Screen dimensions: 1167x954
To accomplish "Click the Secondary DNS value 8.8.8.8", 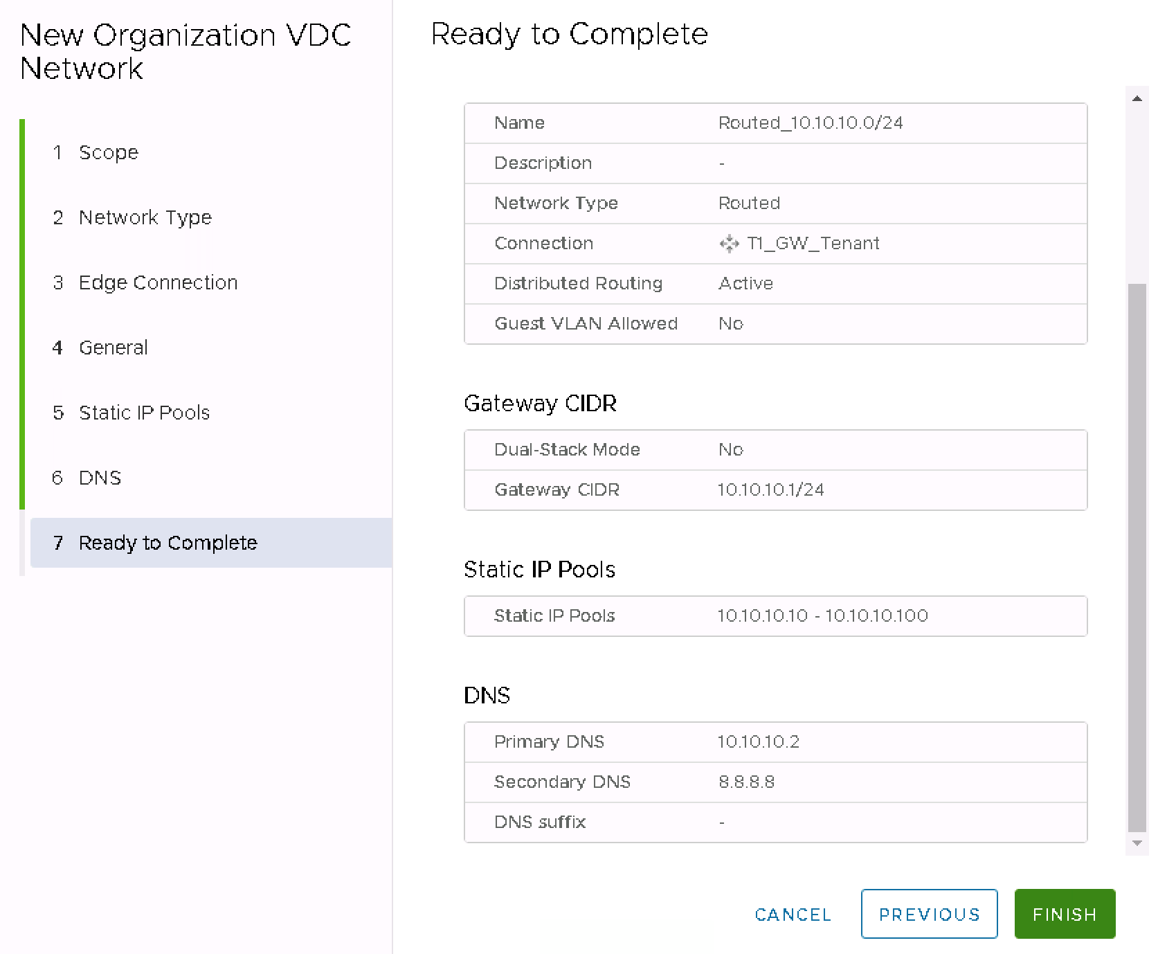I will 746,782.
